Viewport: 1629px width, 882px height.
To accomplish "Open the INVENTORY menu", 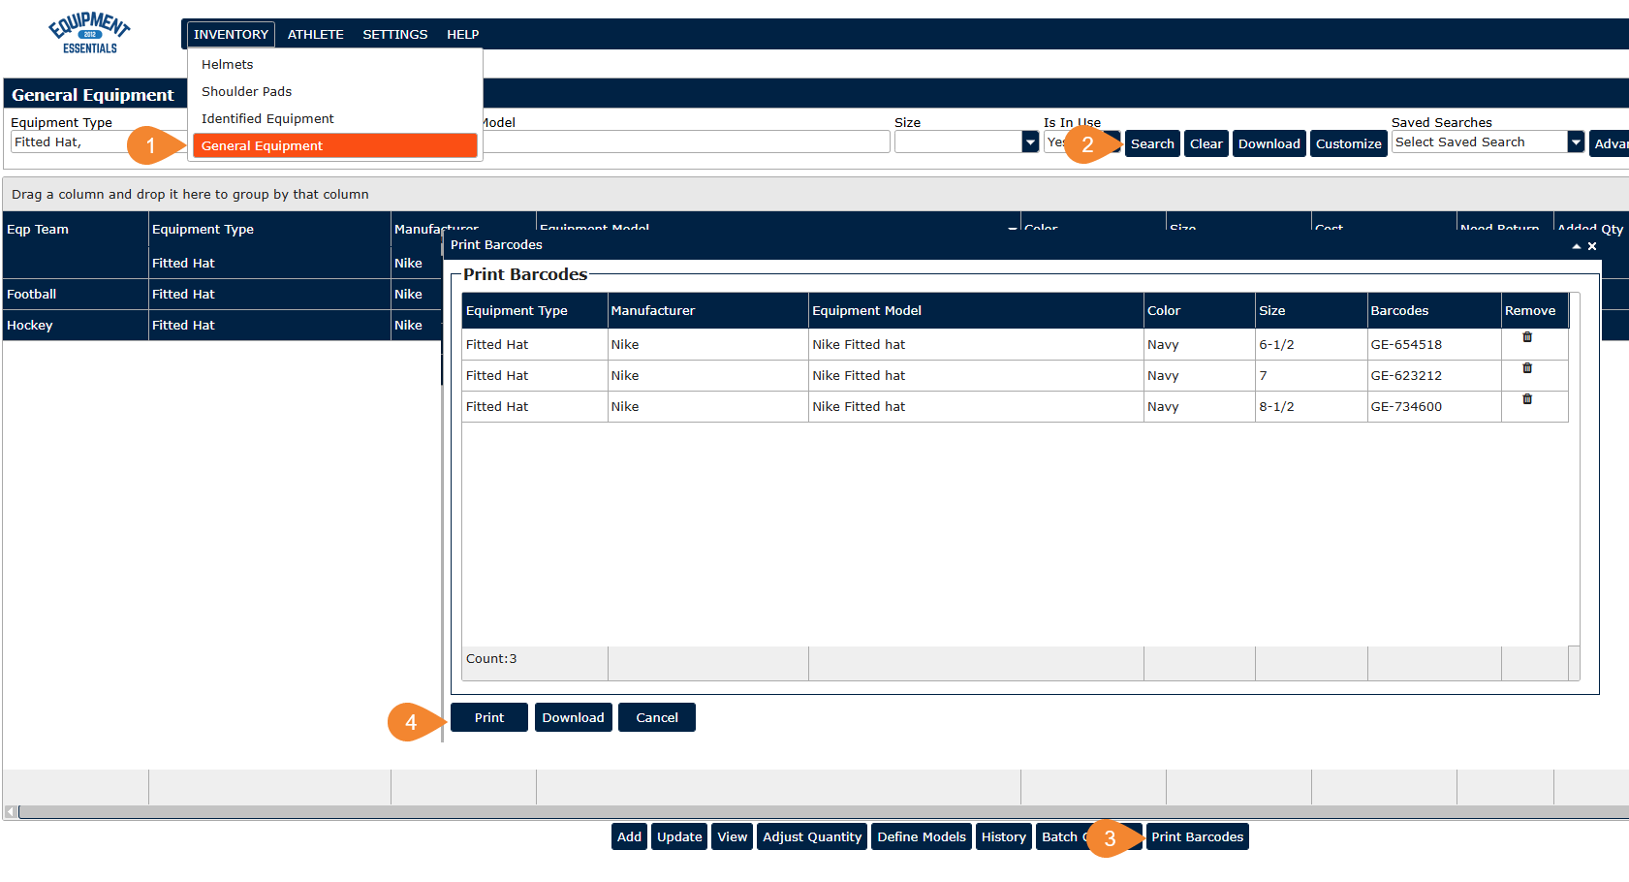I will [x=231, y=34].
